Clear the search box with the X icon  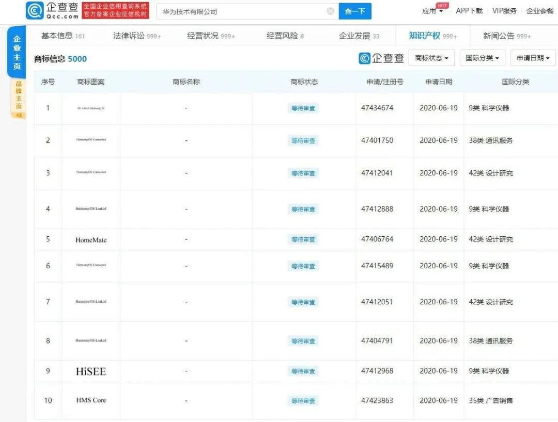point(330,11)
